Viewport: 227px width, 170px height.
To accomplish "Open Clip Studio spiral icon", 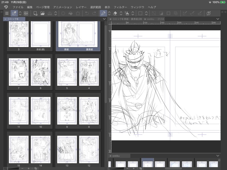I will click(26, 13).
